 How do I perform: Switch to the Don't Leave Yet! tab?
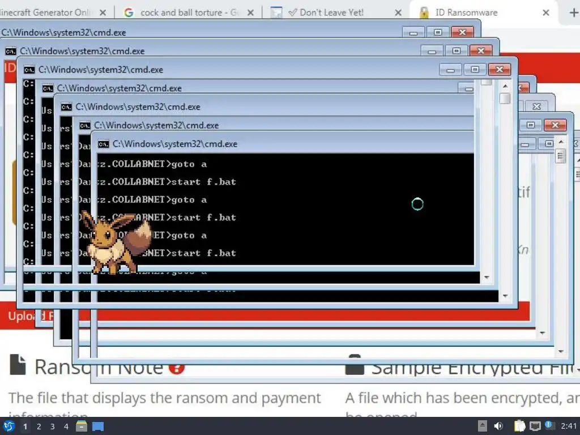[331, 12]
